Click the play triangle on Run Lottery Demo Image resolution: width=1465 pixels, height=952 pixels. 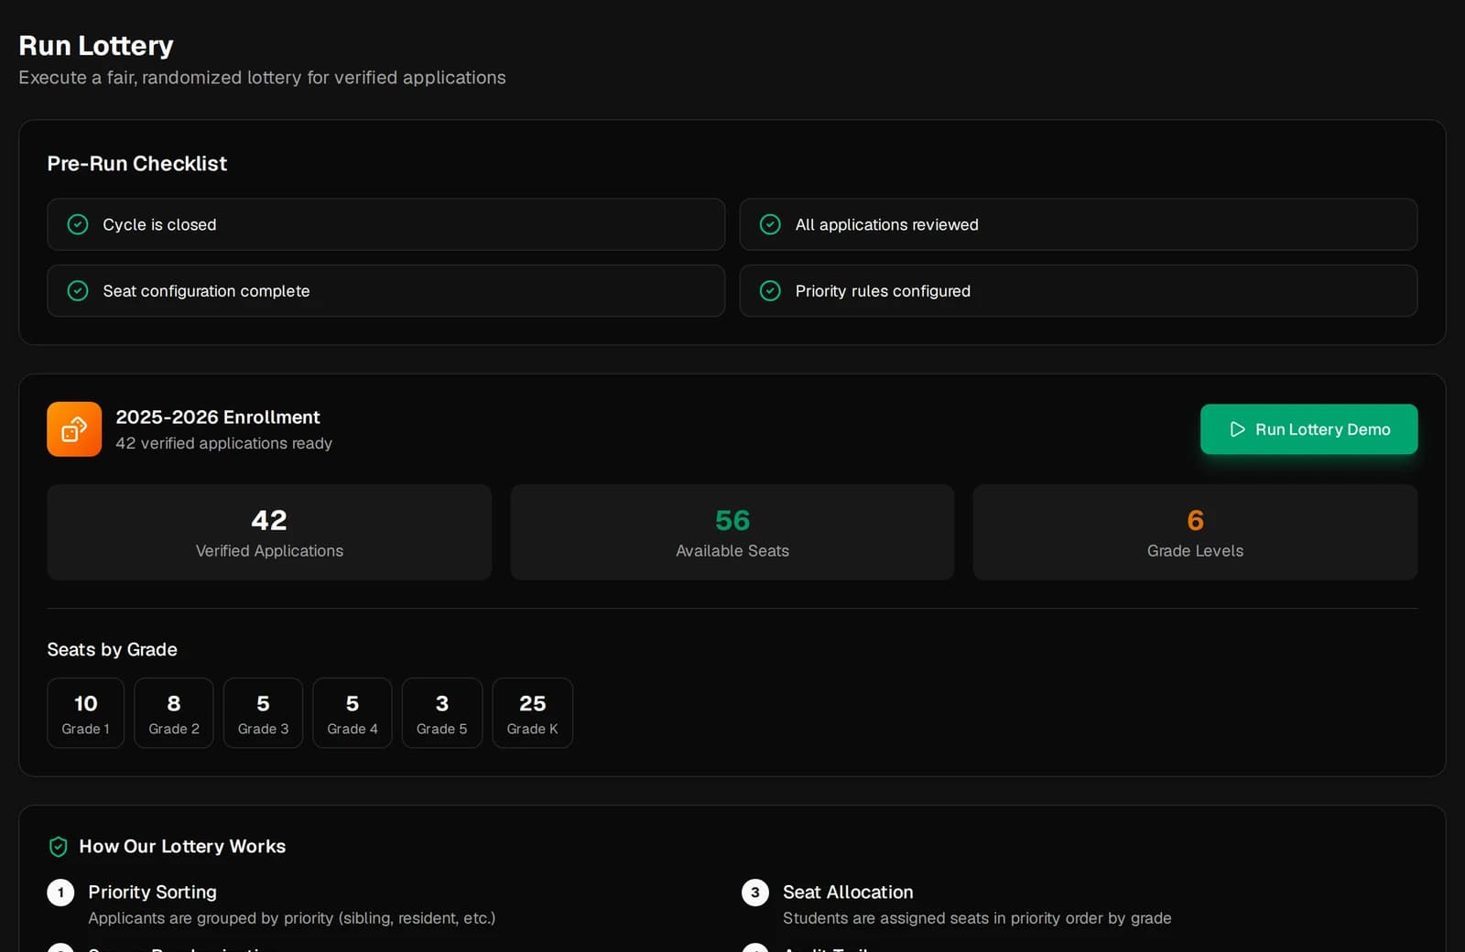(x=1237, y=429)
